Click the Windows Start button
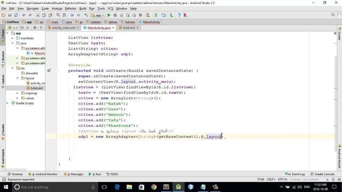This screenshot has width=342, height=192. tap(6, 187)
